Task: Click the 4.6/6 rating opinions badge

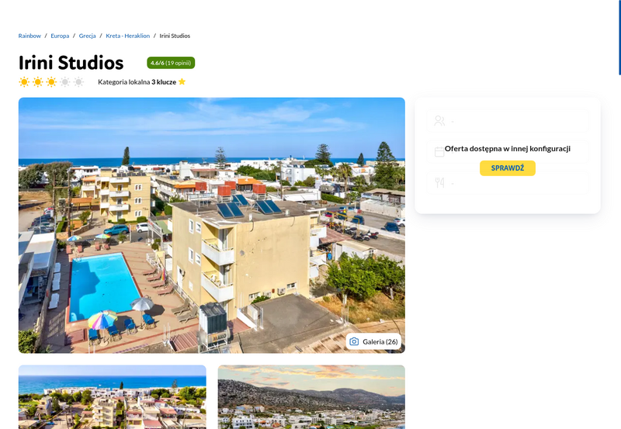Action: [171, 63]
